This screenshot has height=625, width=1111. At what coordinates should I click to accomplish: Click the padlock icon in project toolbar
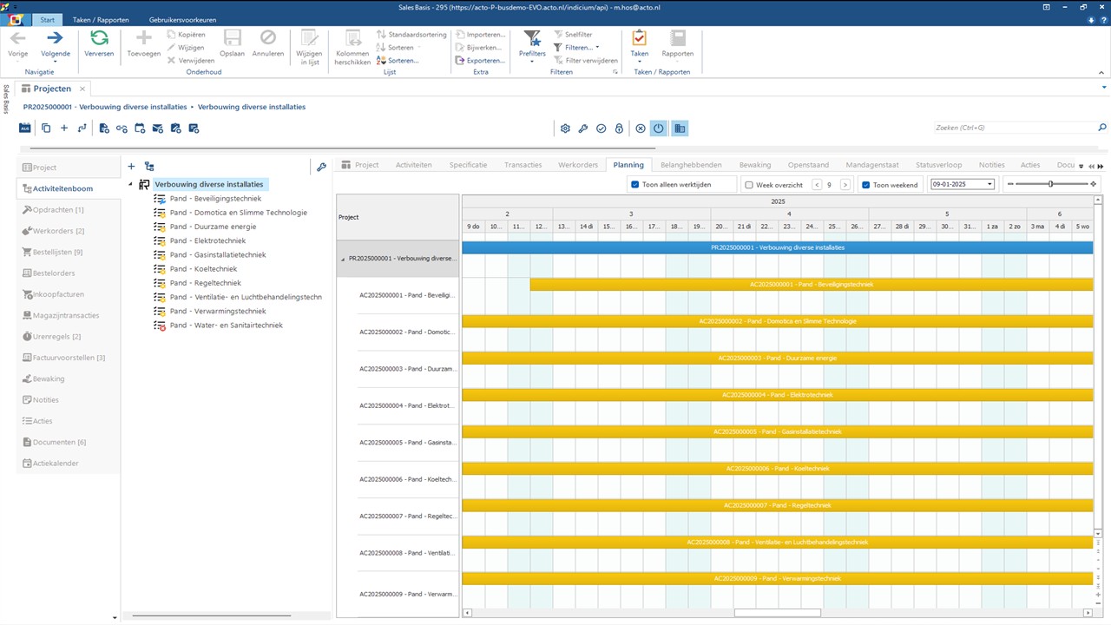[619, 128]
